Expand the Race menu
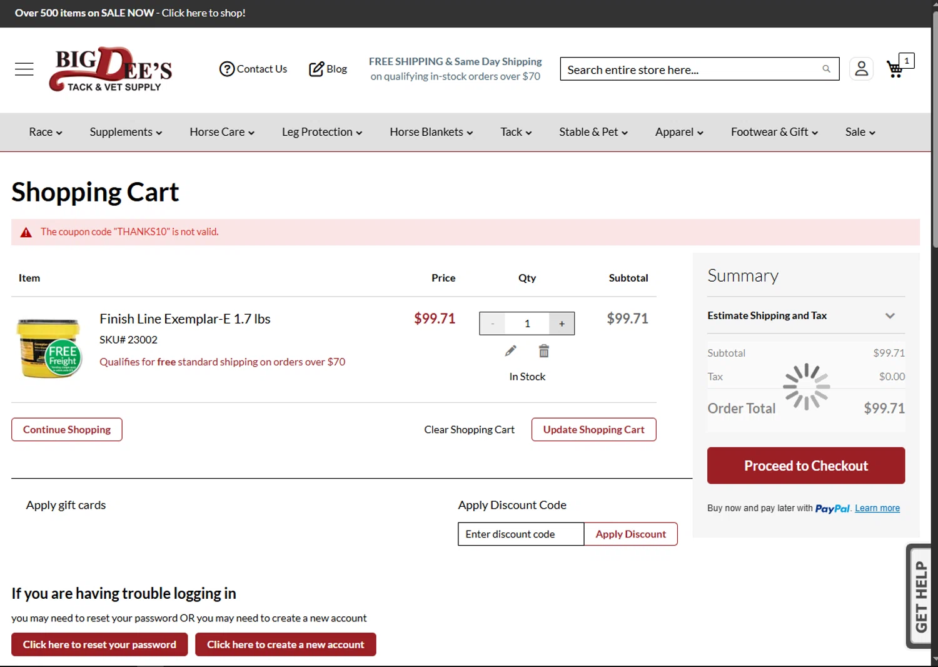The image size is (938, 667). point(46,132)
